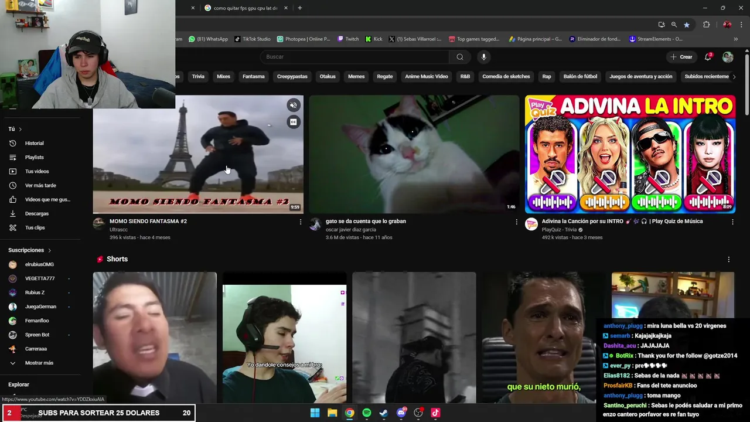The image size is (750, 422).
Task: Bookmark this page with the Chrome star
Action: [x=686, y=25]
